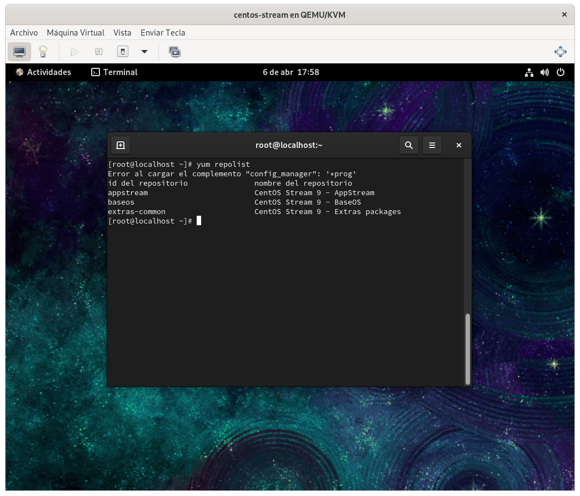Click the shut down VM power icon

123,52
